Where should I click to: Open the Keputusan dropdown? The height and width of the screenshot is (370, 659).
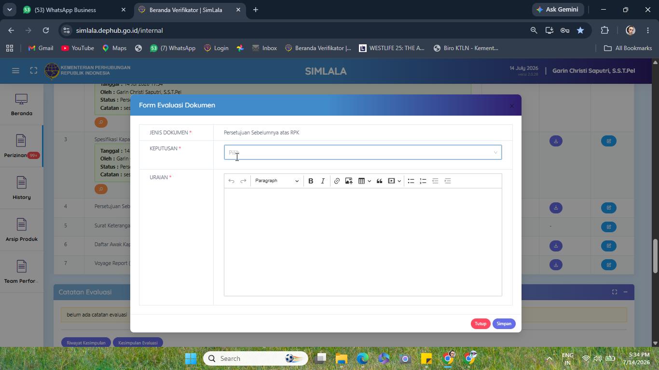(363, 152)
